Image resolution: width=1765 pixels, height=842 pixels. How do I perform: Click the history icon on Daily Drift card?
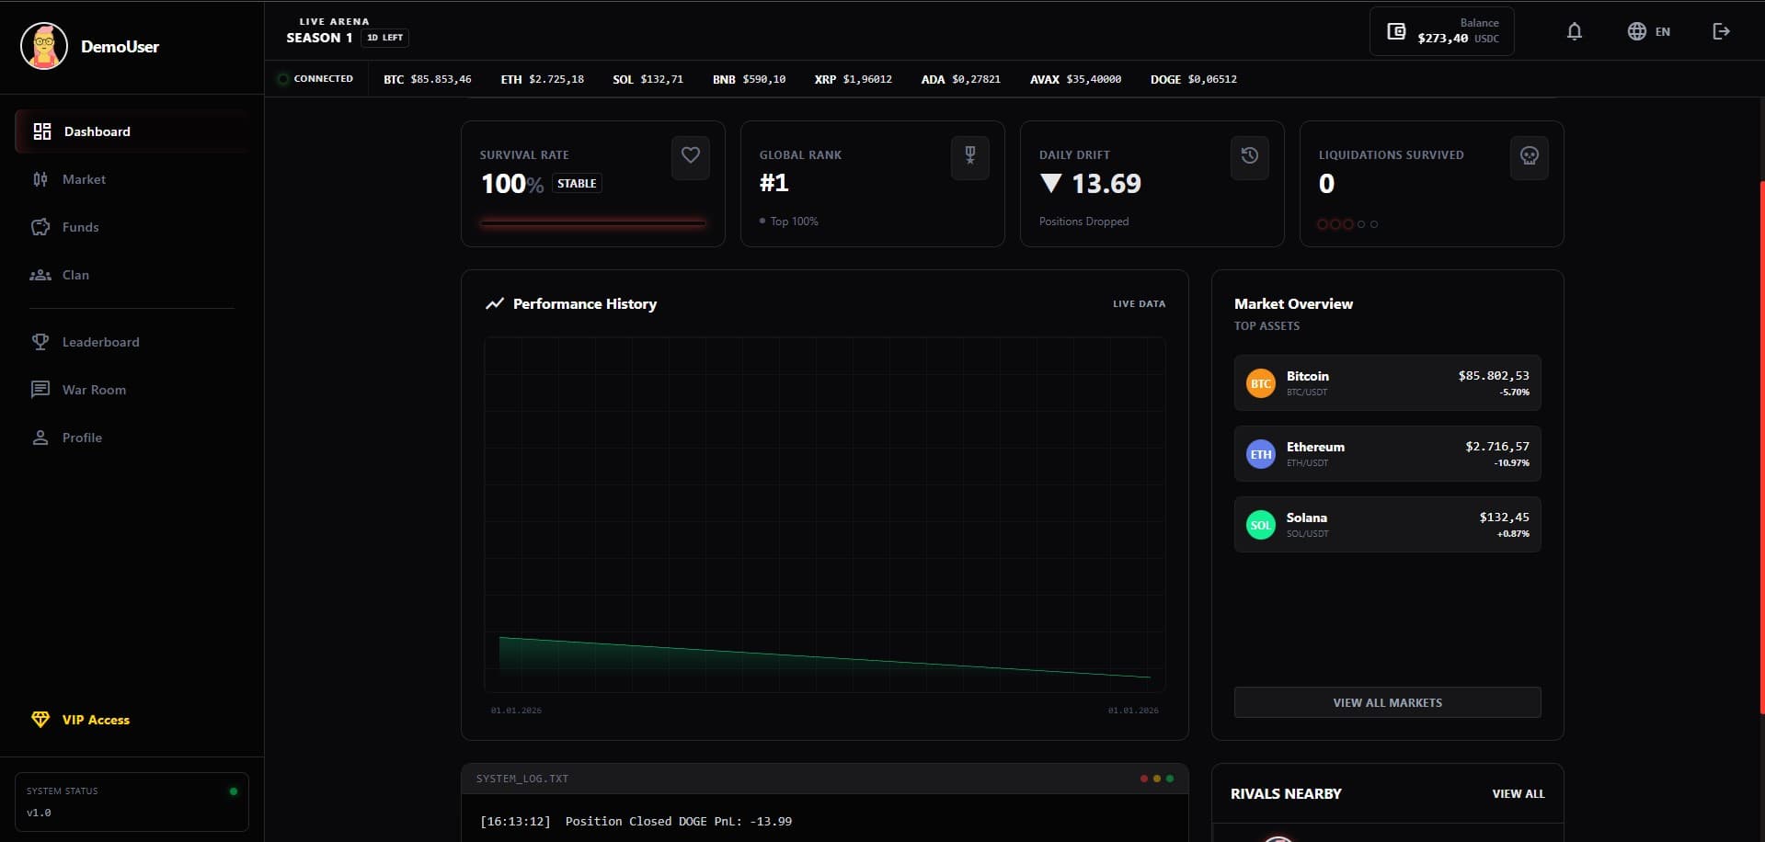coord(1249,157)
